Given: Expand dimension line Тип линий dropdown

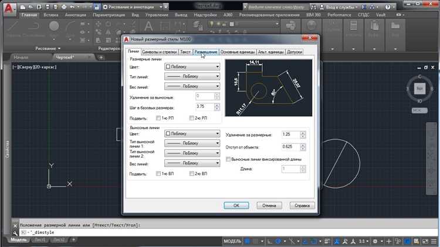Looking at the screenshot, I should (192, 76).
